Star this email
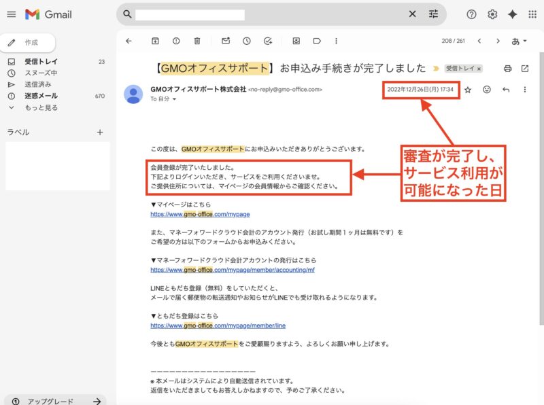This screenshot has height=405, width=544. (x=468, y=90)
